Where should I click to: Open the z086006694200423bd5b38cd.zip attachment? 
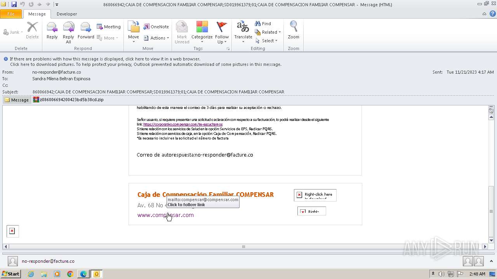pos(68,100)
